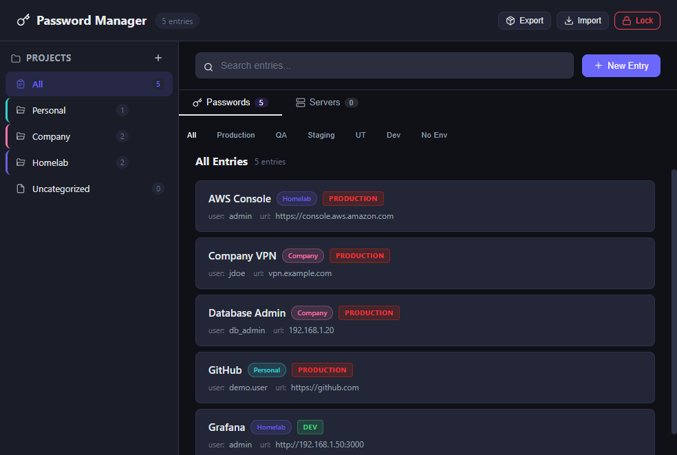The image size is (677, 455).
Task: Click the https://github.com URL
Action: click(325, 388)
